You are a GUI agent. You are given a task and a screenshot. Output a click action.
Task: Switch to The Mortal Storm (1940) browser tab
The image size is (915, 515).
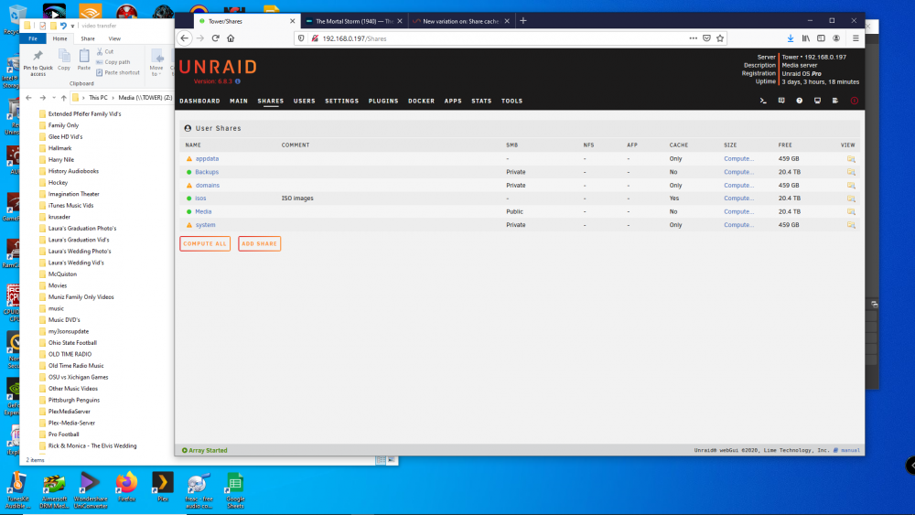click(354, 21)
